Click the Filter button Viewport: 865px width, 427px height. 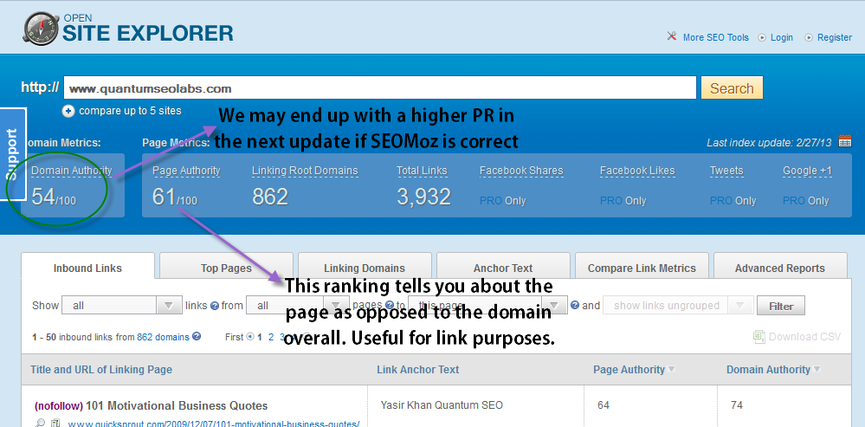[x=780, y=306]
